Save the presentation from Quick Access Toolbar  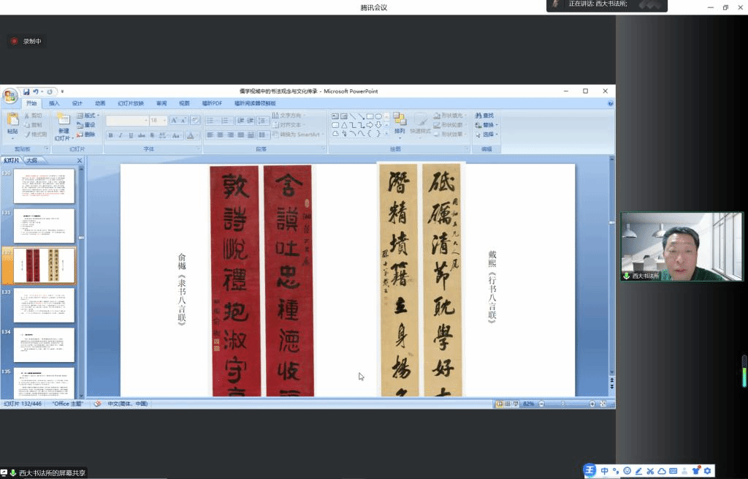[26, 91]
